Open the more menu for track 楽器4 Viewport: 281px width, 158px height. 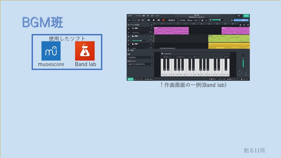pyautogui.click(x=151, y=36)
